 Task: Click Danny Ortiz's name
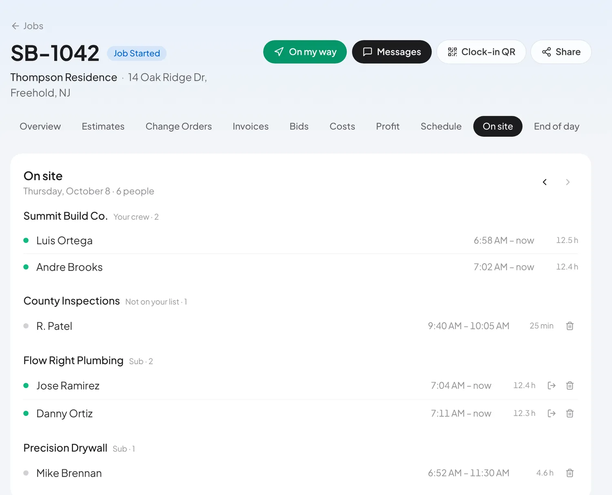click(64, 413)
